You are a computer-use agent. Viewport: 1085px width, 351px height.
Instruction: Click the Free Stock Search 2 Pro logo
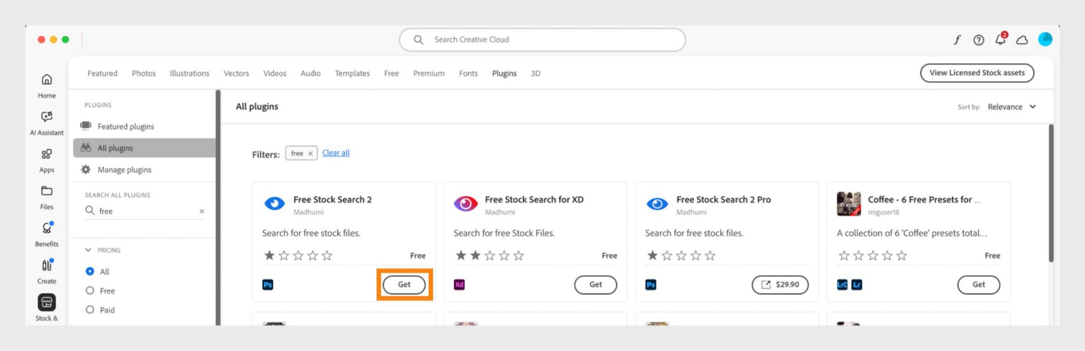click(x=657, y=203)
